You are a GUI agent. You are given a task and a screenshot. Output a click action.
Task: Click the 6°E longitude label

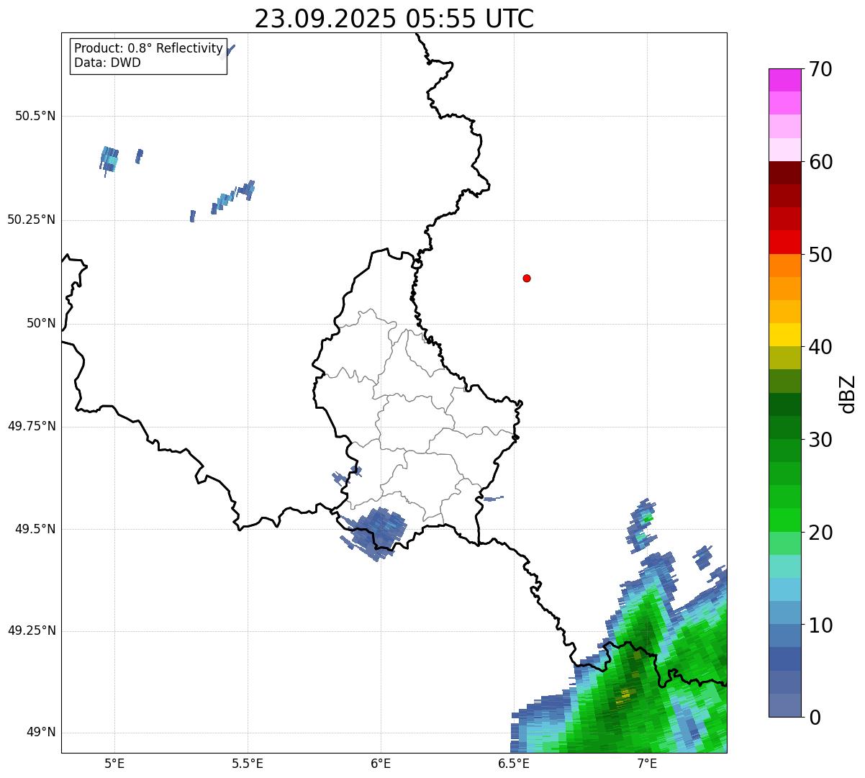381,763
